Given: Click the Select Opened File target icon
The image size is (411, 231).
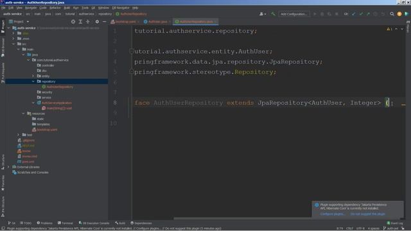Looking at the screenshot, I should [x=73, y=22].
